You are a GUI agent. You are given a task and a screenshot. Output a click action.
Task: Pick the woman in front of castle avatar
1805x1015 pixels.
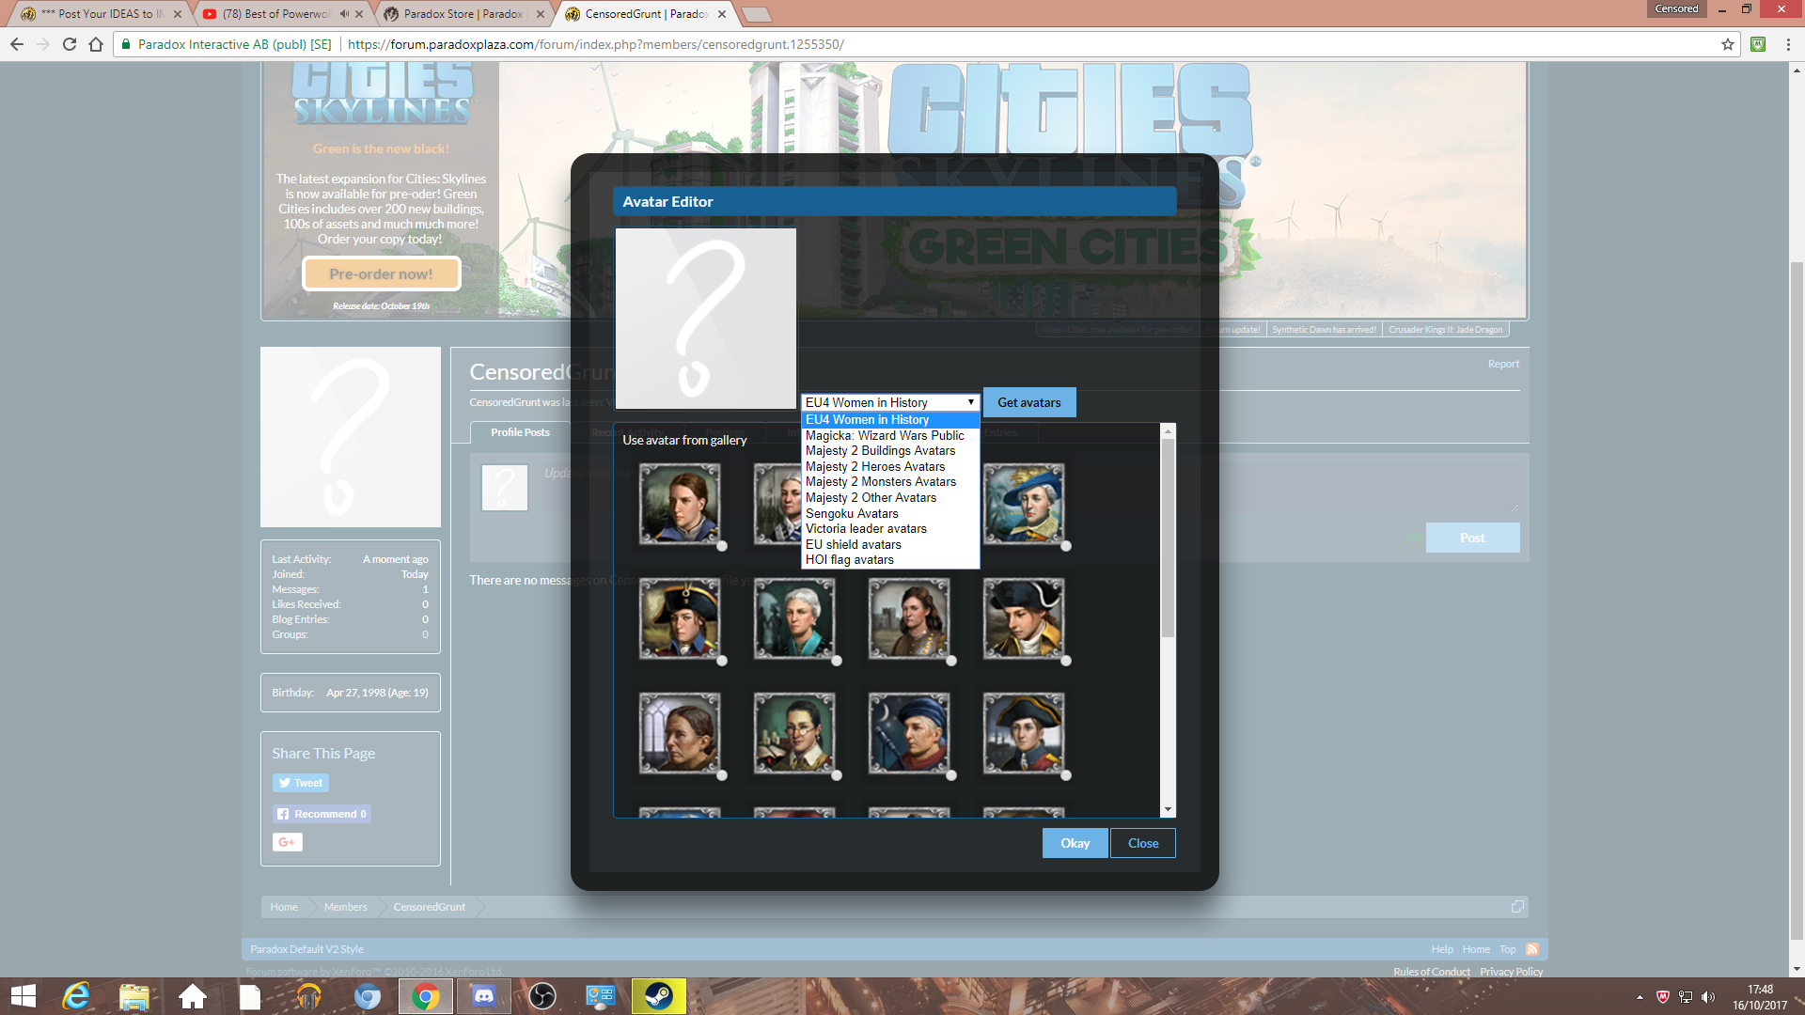(909, 618)
